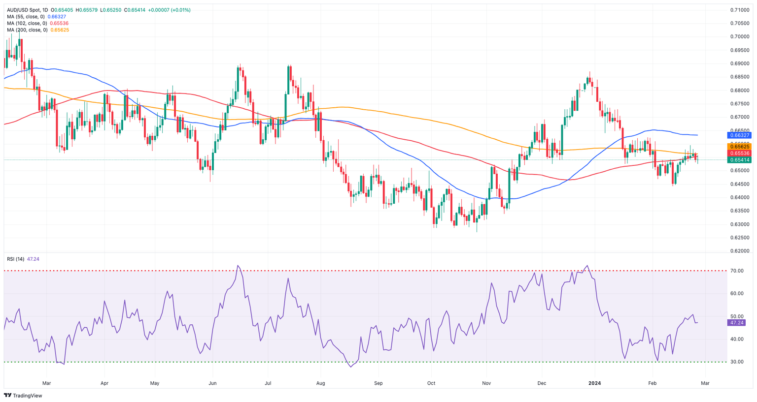This screenshot has height=402, width=757.
Task: Click the 2024 label on time axis
Action: [x=595, y=383]
